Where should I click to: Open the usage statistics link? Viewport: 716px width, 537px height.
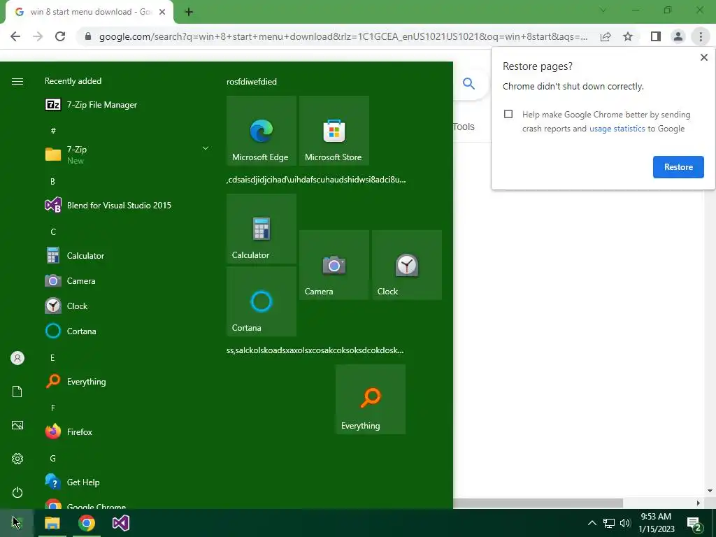pyautogui.click(x=617, y=129)
